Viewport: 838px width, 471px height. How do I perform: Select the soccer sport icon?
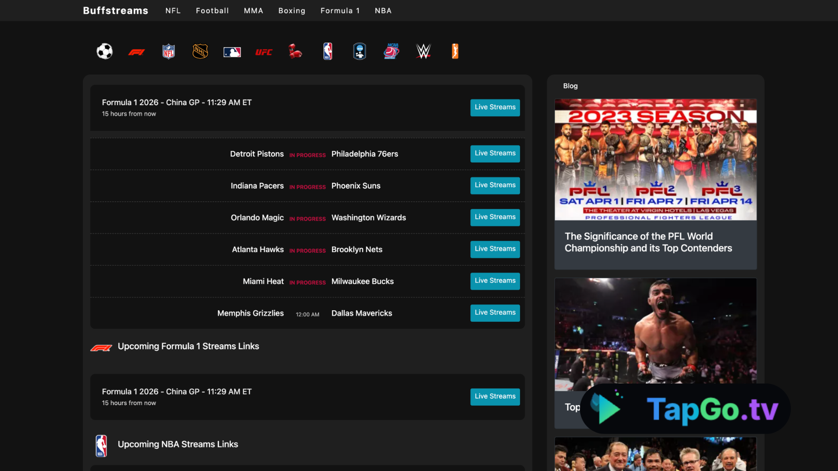coord(104,51)
